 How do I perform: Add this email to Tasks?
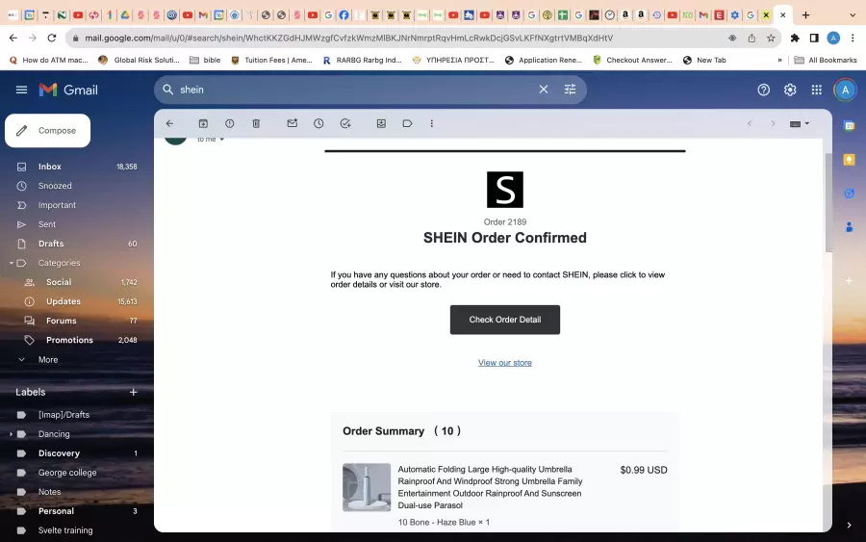(345, 124)
